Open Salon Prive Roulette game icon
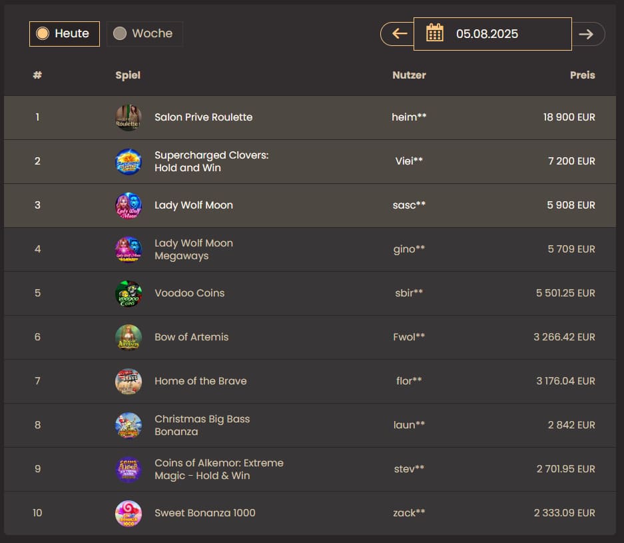624x543 pixels. 128,117
